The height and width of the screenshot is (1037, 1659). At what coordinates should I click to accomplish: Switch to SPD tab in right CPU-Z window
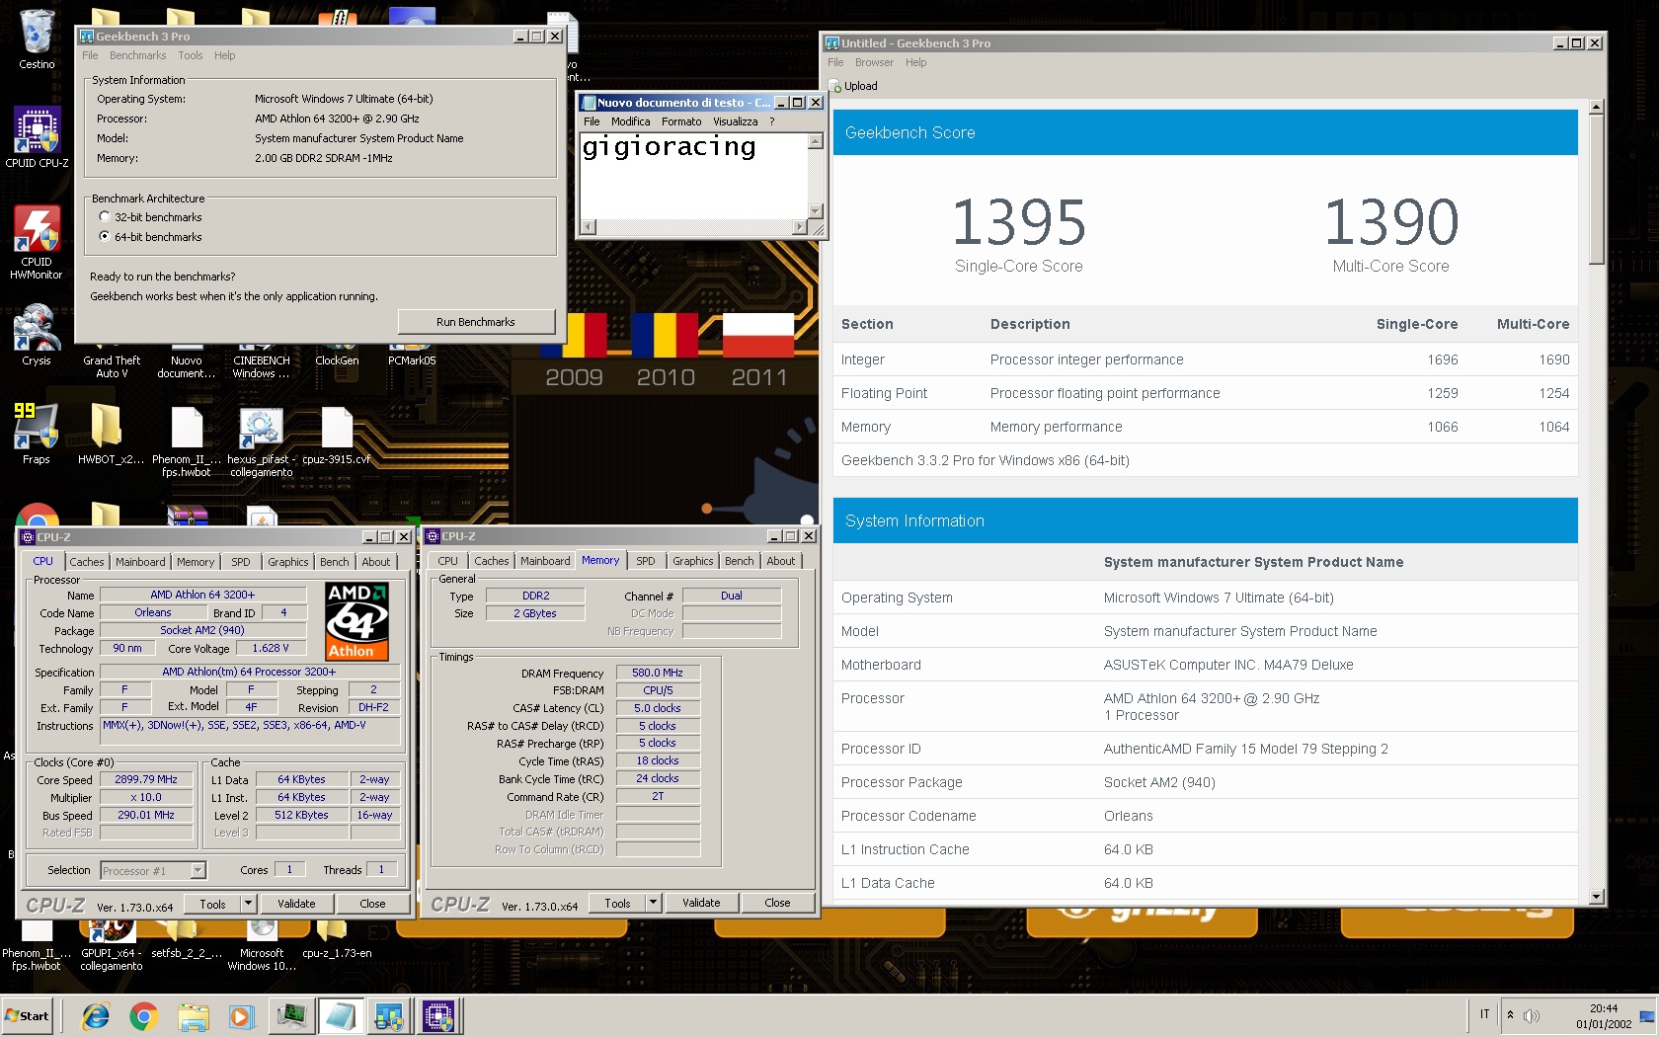[x=645, y=561]
